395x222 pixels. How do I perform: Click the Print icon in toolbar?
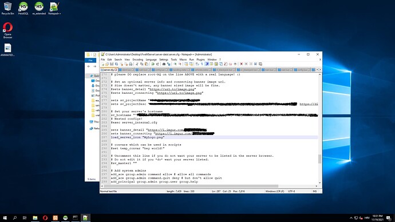tap(131, 64)
